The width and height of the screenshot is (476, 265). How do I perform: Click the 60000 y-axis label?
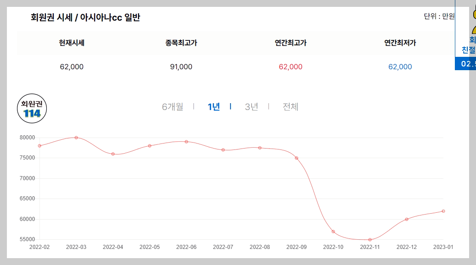28,219
